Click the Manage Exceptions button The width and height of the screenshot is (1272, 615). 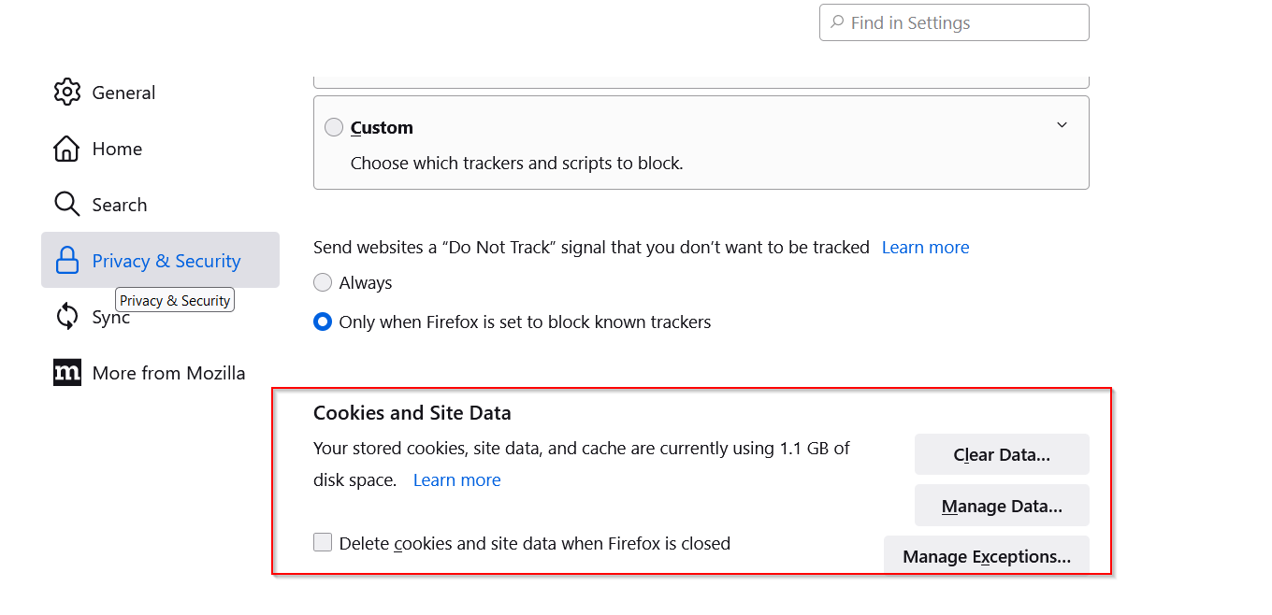(987, 555)
